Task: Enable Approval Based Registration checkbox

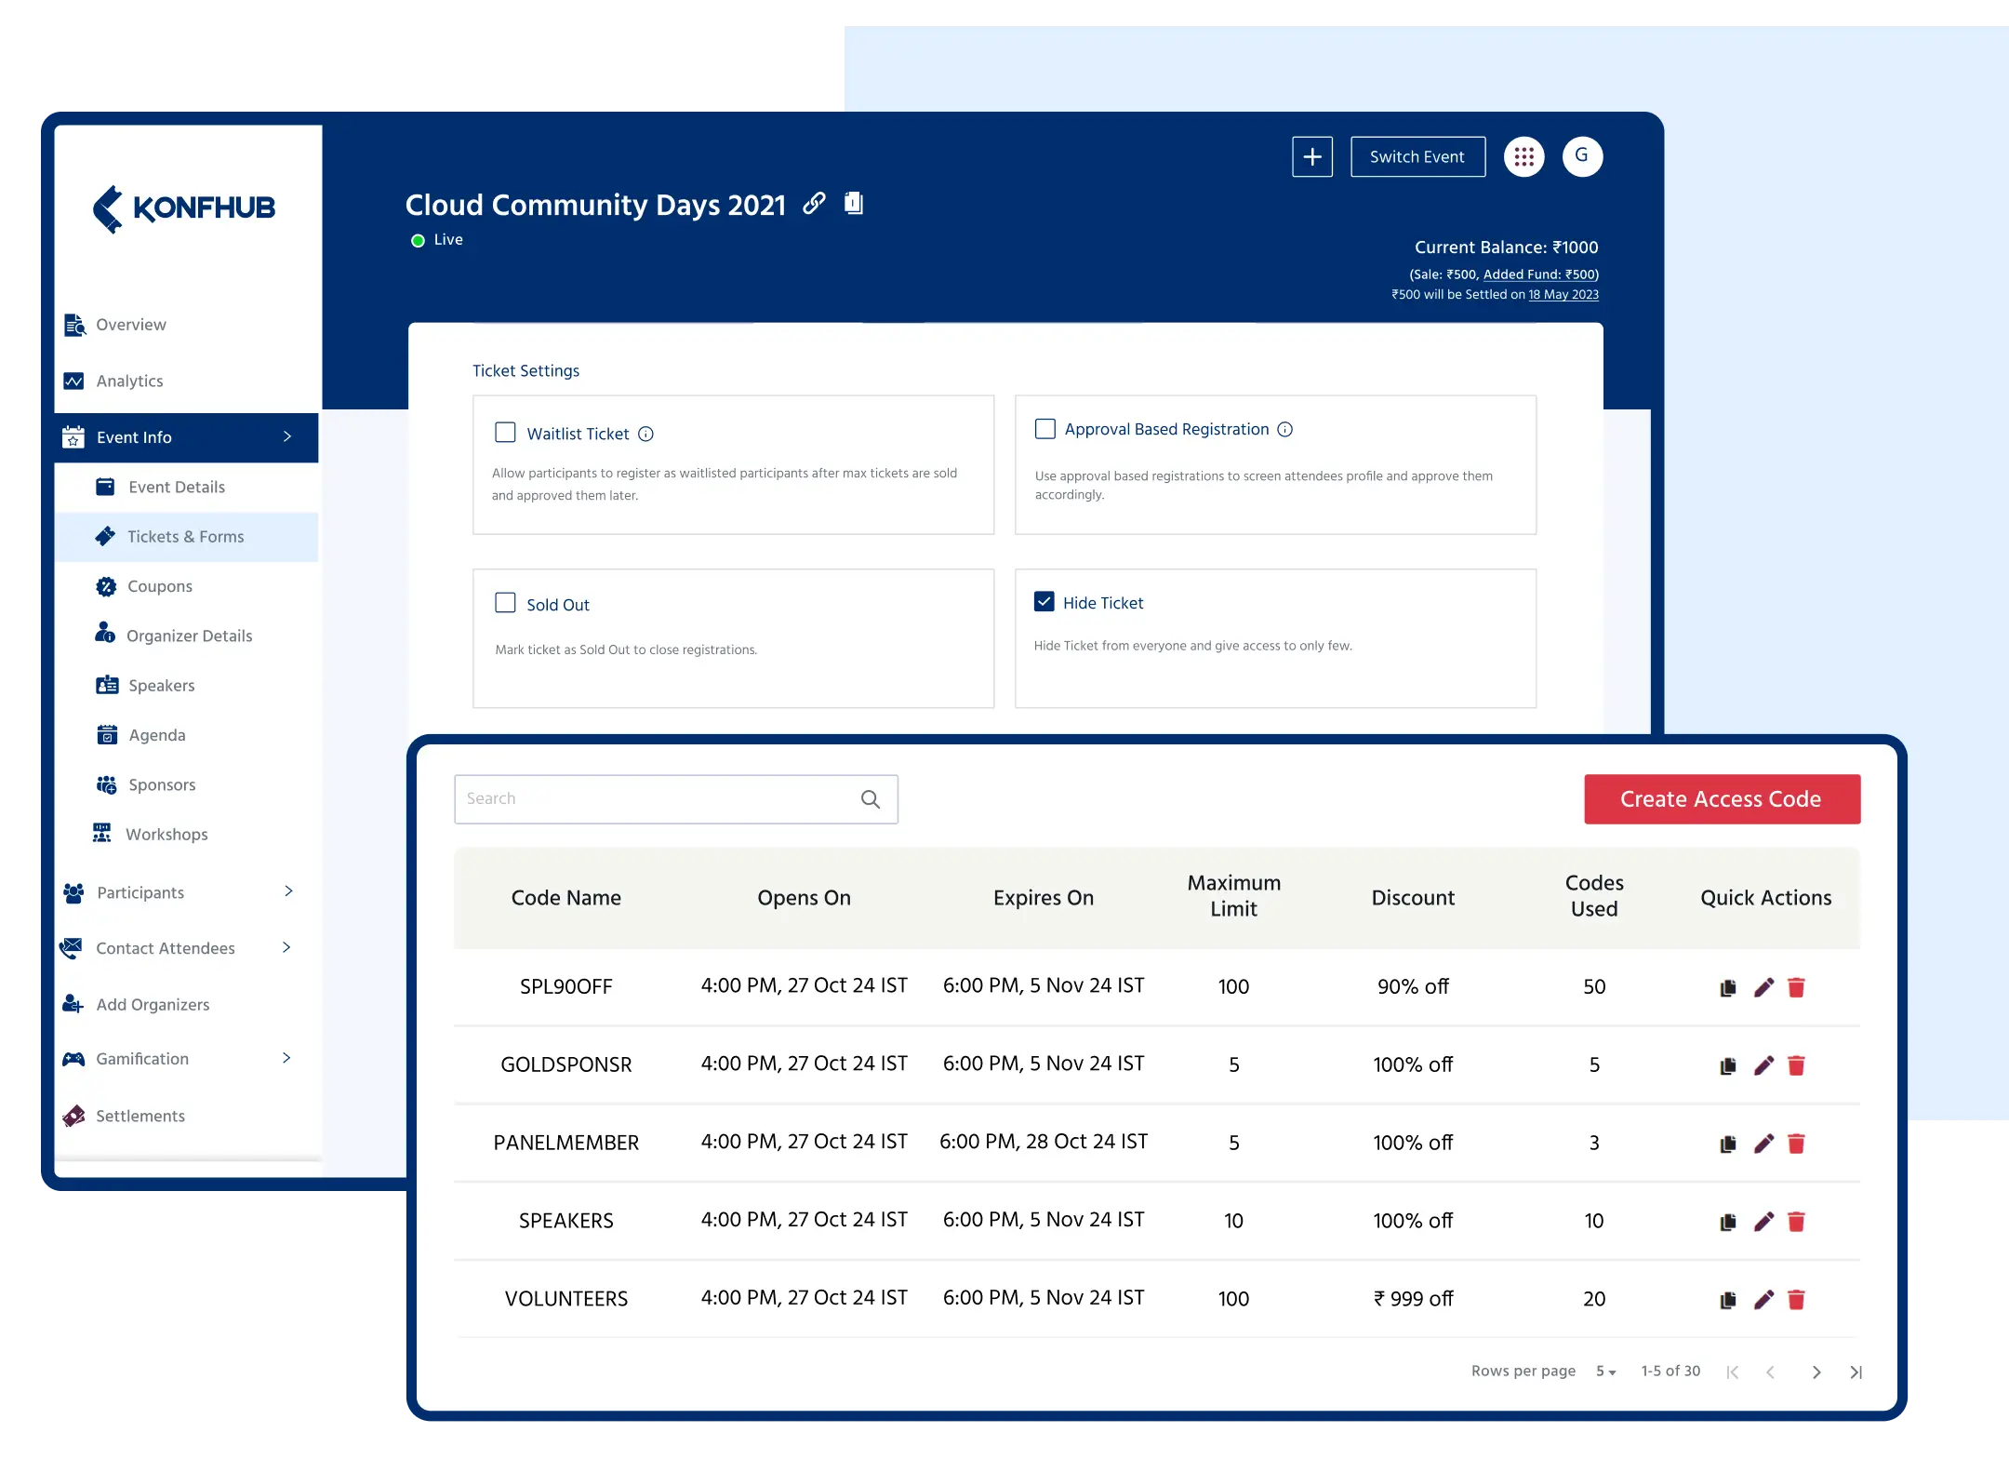Action: point(1045,429)
